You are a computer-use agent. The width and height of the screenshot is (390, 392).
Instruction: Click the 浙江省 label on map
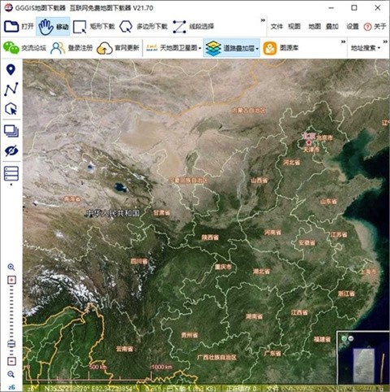[346, 294]
